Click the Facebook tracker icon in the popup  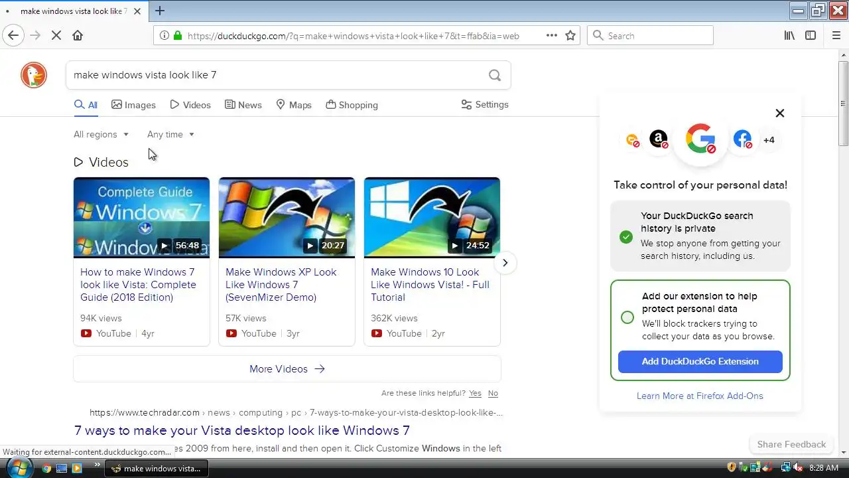click(743, 139)
